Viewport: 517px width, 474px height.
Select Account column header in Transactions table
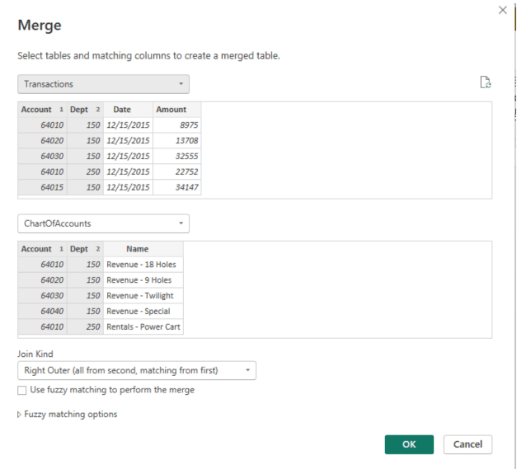[x=36, y=109]
